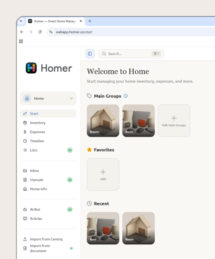Click the Main Groups tag icon
The height and width of the screenshot is (259, 215).
coord(89,96)
